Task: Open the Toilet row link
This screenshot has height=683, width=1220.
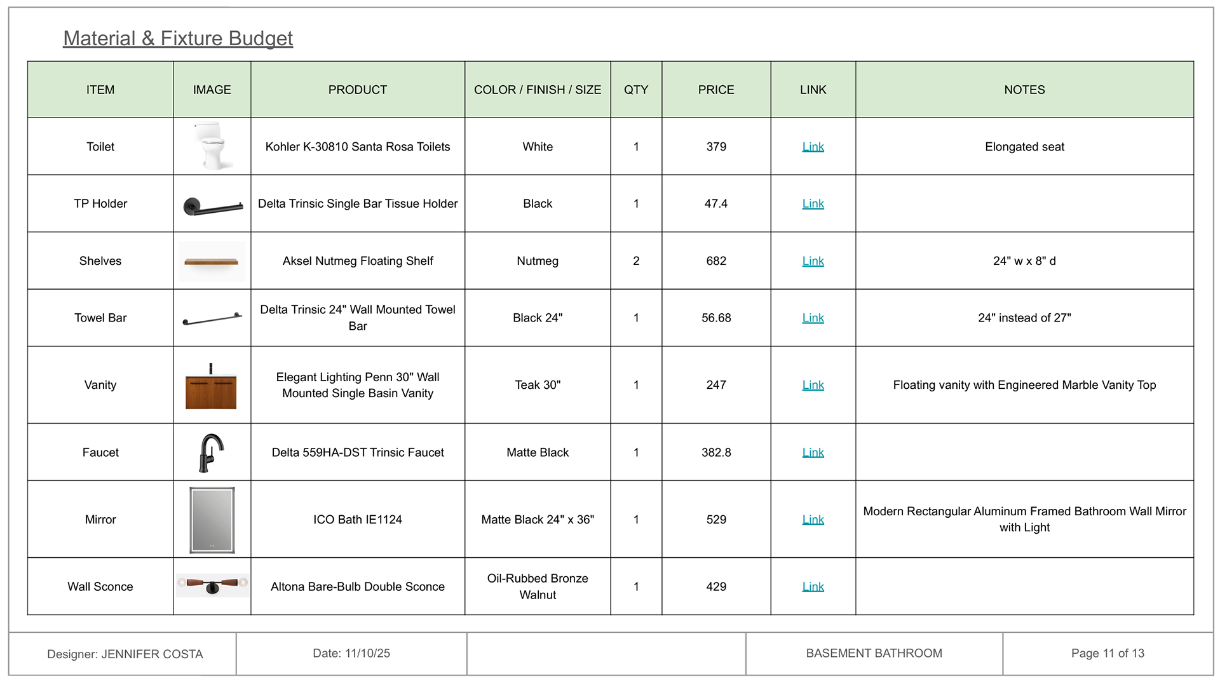Action: 813,147
